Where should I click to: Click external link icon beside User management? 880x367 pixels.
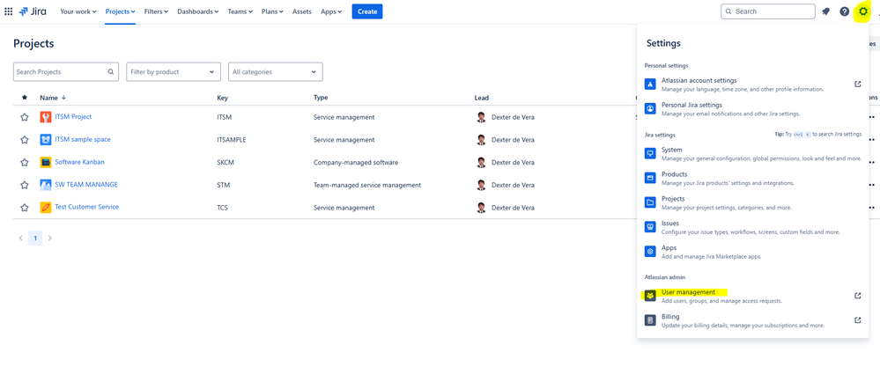click(858, 296)
